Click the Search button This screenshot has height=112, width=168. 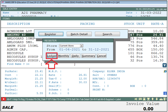coord(107,34)
